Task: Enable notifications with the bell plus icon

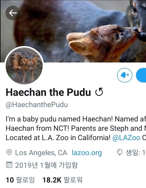Action: (x=125, y=75)
